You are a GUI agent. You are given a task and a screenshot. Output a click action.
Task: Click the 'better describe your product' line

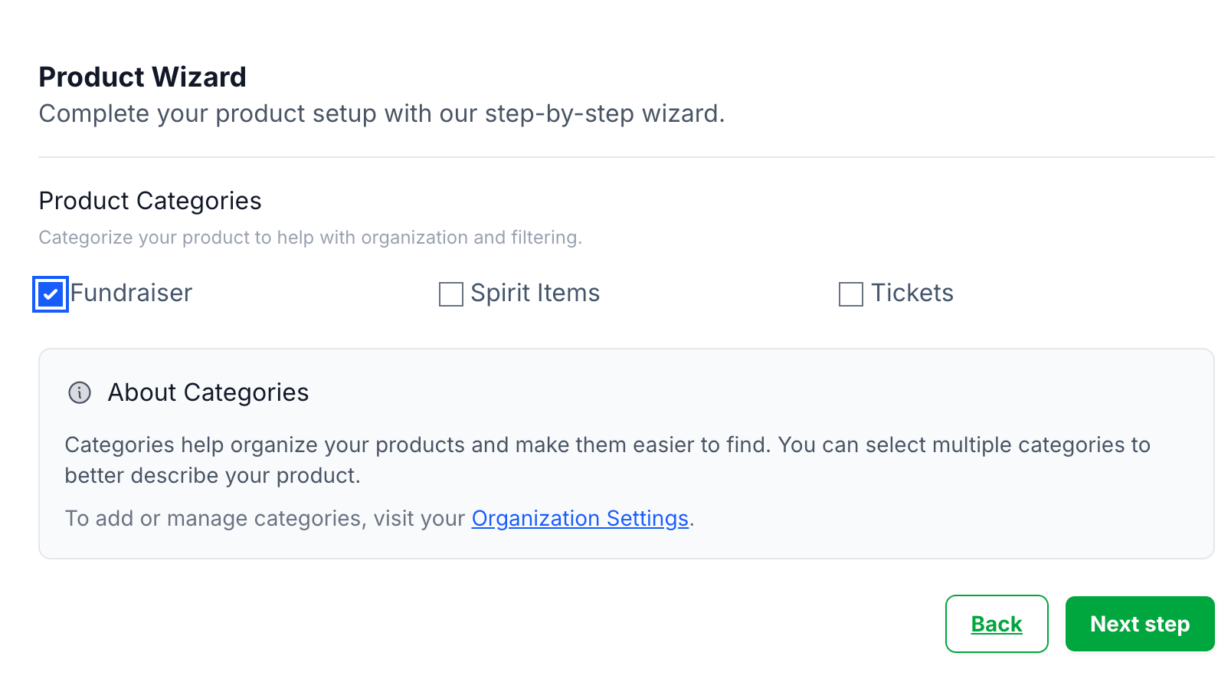(212, 476)
